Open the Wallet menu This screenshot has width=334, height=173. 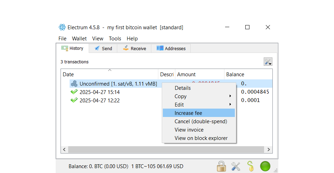pos(79,39)
